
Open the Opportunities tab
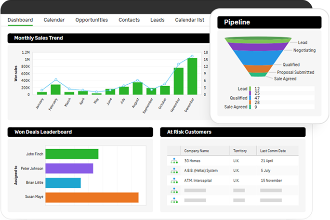[x=92, y=20]
